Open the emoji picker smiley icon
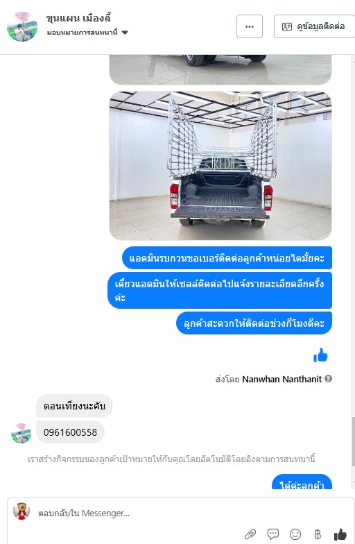355x544 pixels. (x=295, y=534)
